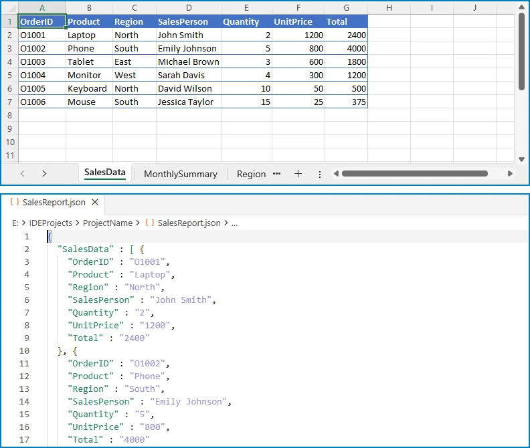The width and height of the screenshot is (530, 448).
Task: Click the "Emily Johnson" value in JSON
Action: coord(189,402)
